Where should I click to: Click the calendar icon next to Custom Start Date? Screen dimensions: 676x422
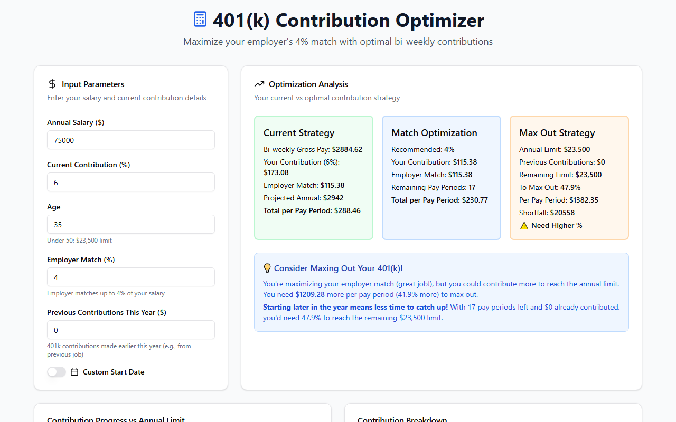pos(74,372)
